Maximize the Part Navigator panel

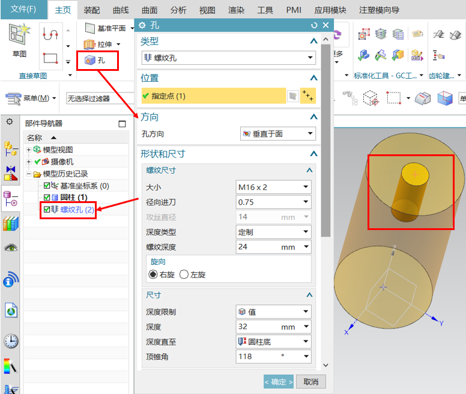point(122,124)
